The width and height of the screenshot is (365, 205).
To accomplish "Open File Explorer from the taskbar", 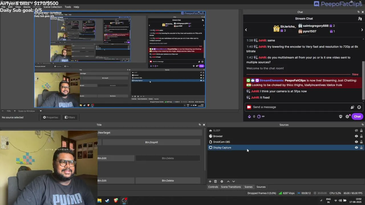I will pos(99,200).
